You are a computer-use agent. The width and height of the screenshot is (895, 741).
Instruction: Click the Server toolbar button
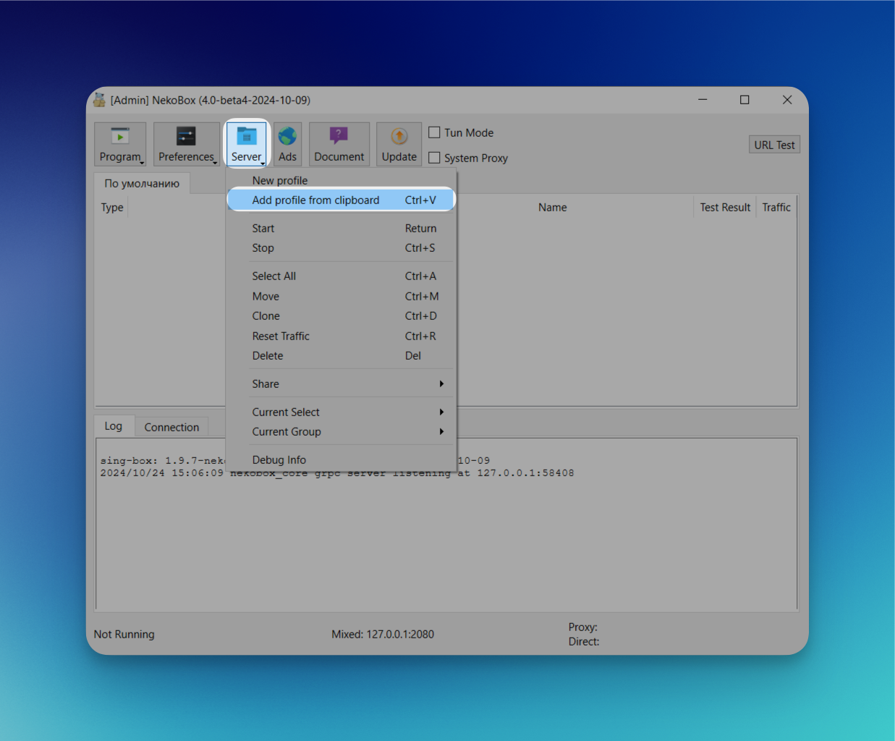247,144
